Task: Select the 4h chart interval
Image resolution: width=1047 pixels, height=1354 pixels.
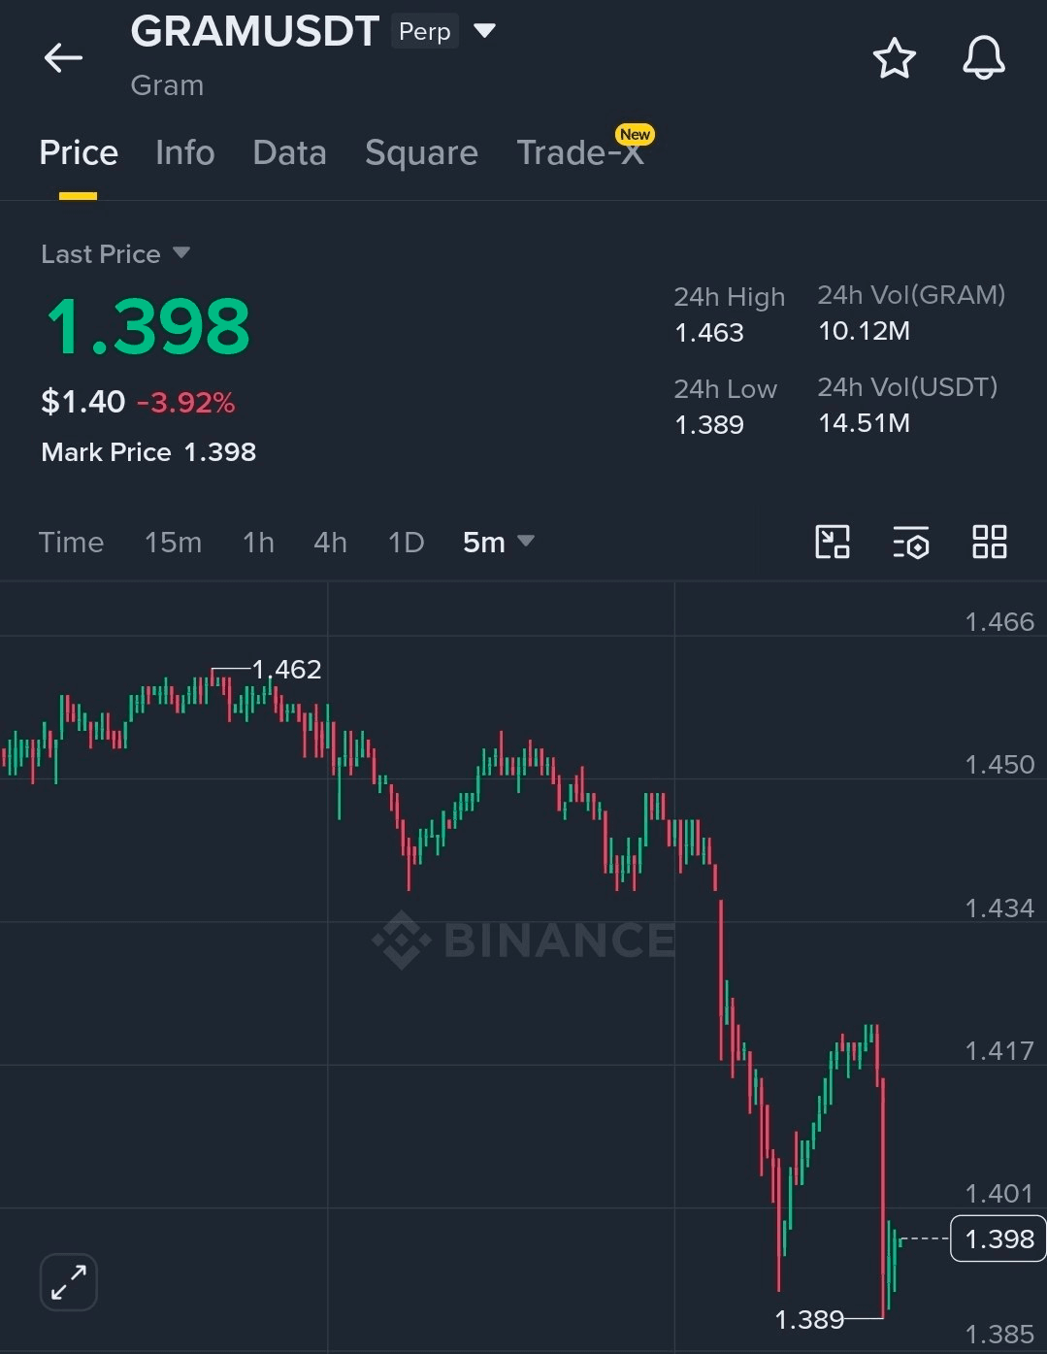Action: [330, 543]
